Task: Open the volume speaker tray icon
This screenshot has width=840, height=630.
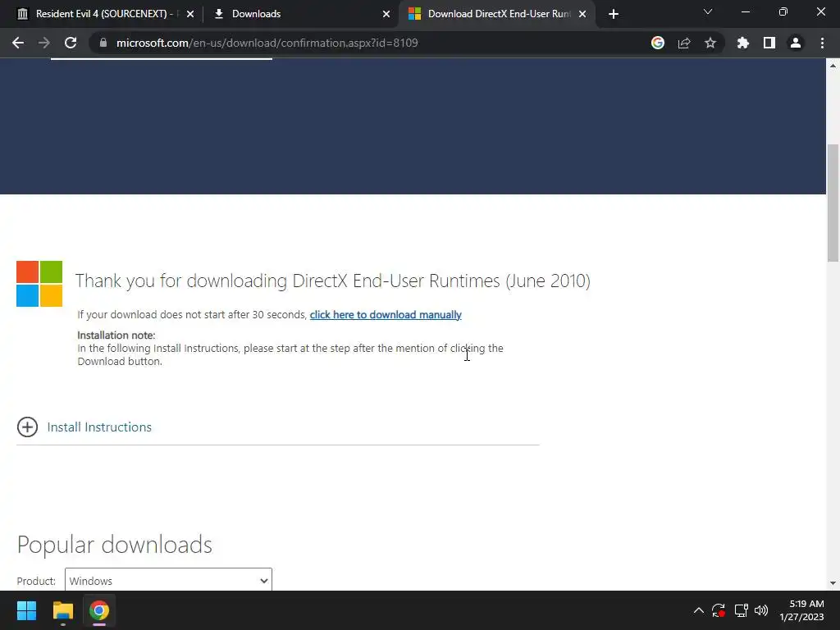Action: (x=761, y=610)
